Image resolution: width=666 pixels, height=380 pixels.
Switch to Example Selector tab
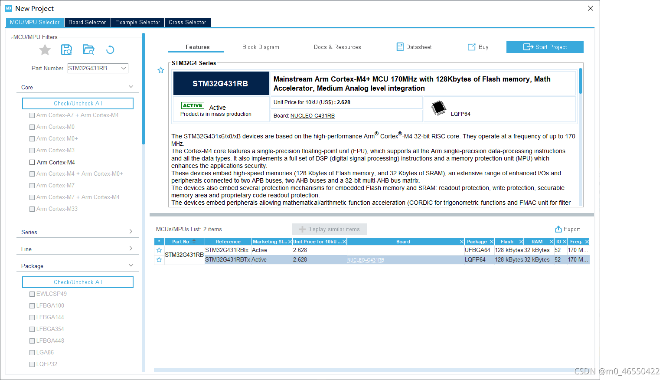click(x=137, y=22)
